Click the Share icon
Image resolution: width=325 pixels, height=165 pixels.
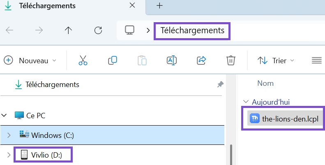pos(201,60)
